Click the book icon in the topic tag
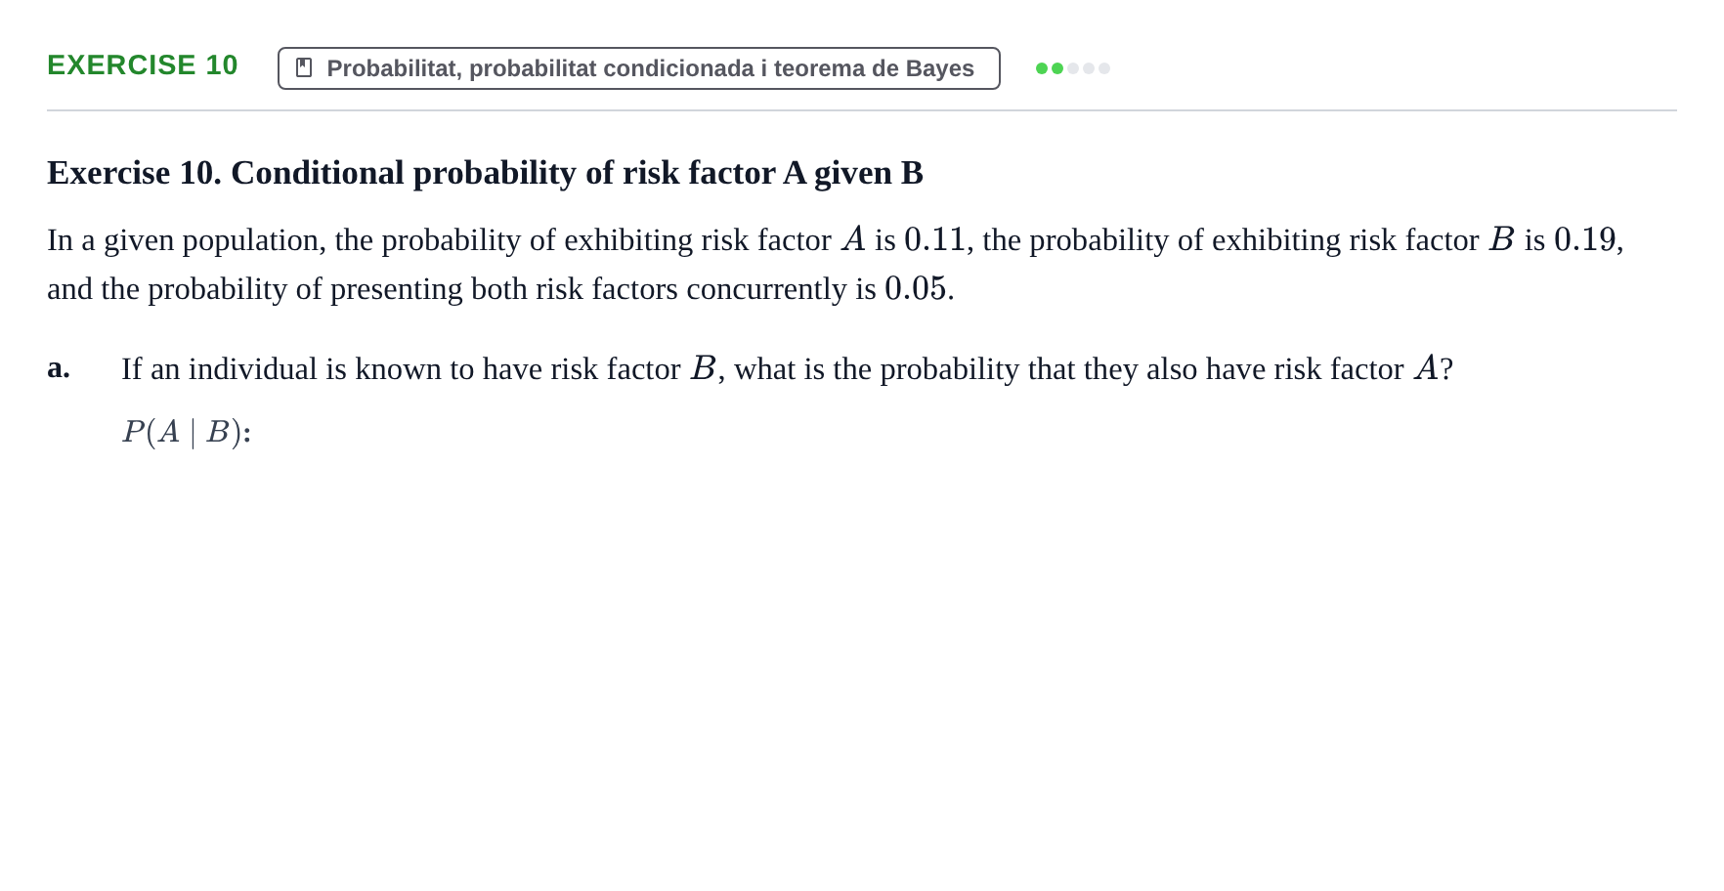The image size is (1724, 891). [304, 68]
